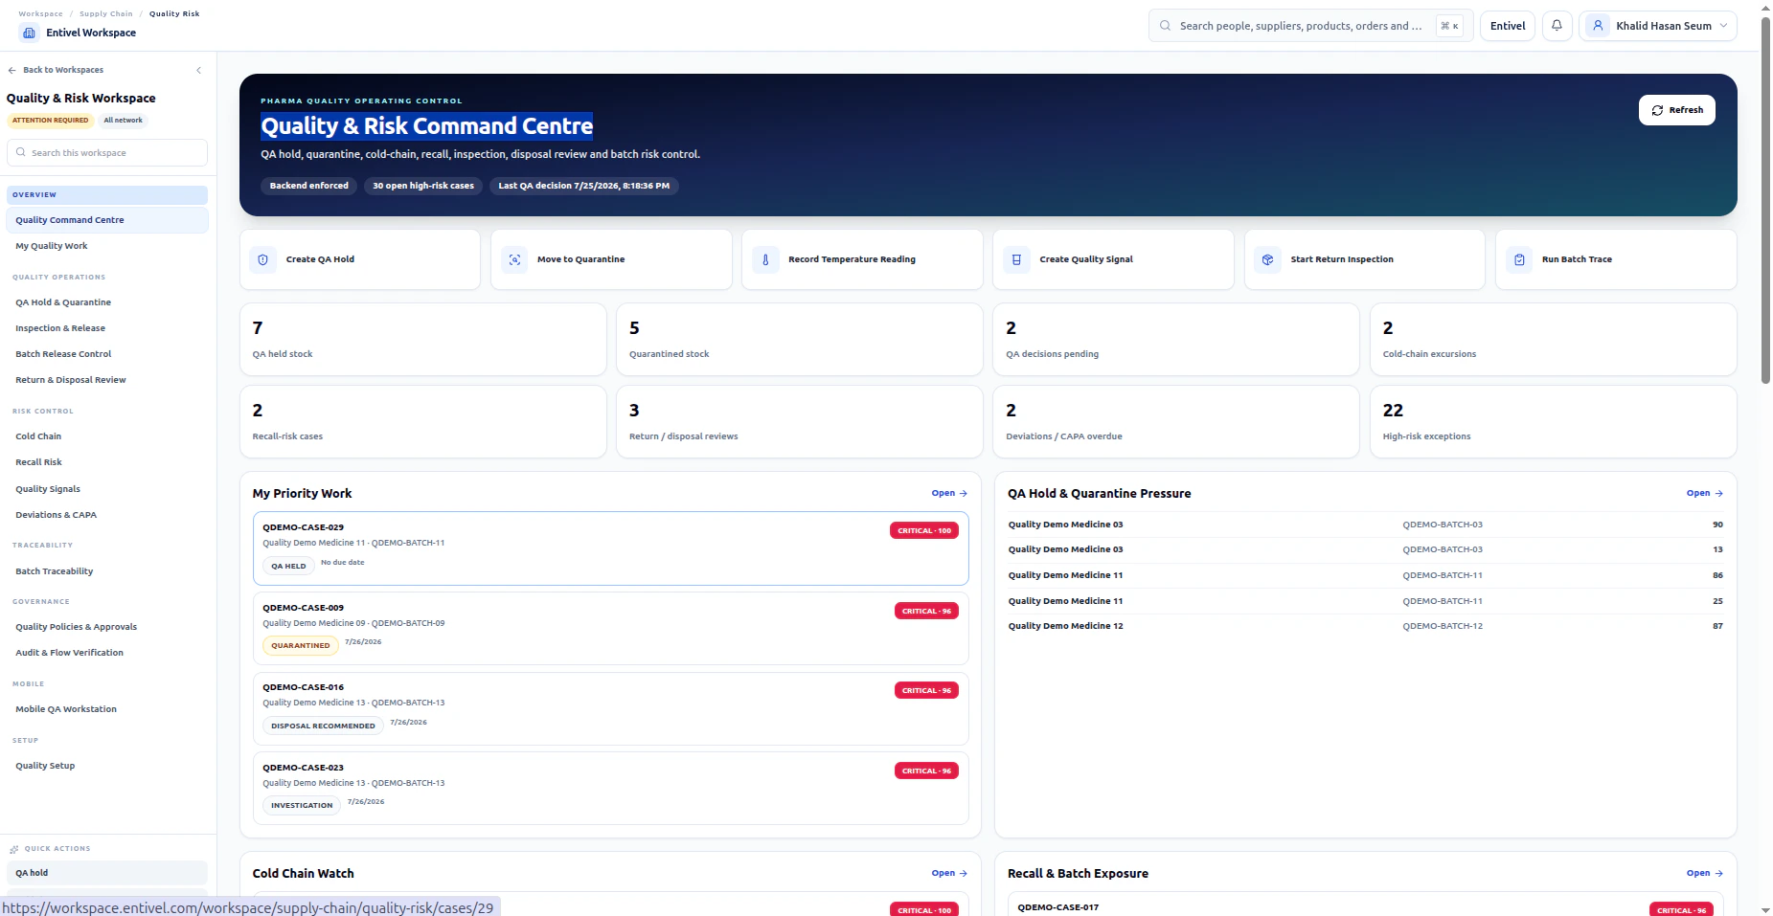Screen dimensions: 1773x916
Task: Click the user avatar icon
Action: point(1598,26)
